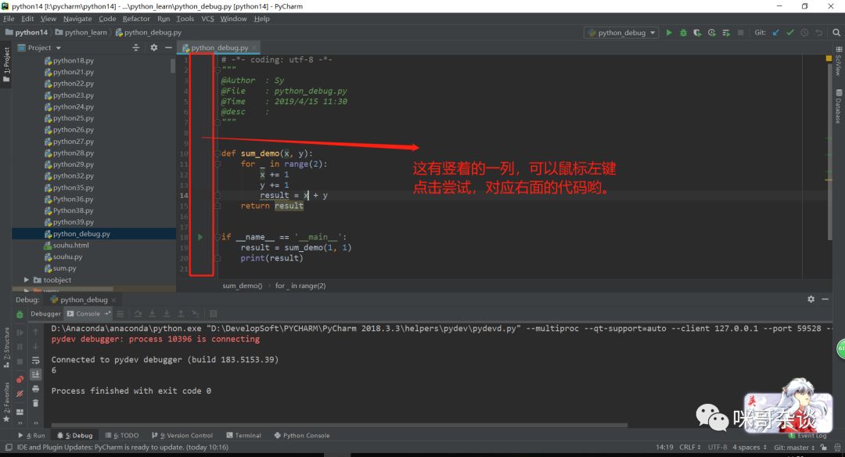Click Show Execution Point icon in debug toolbar
The image size is (845, 457).
tap(120, 314)
